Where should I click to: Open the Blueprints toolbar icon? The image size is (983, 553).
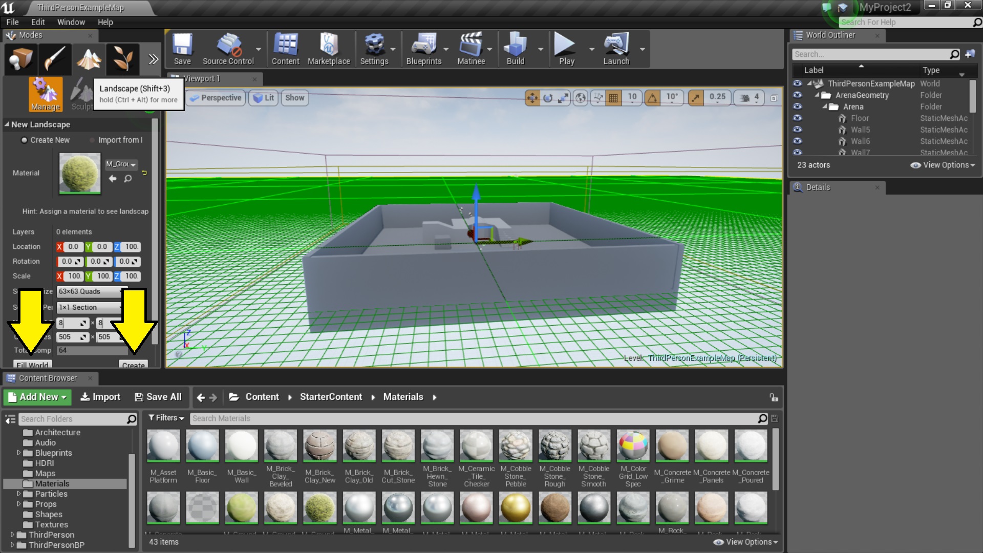(x=424, y=49)
